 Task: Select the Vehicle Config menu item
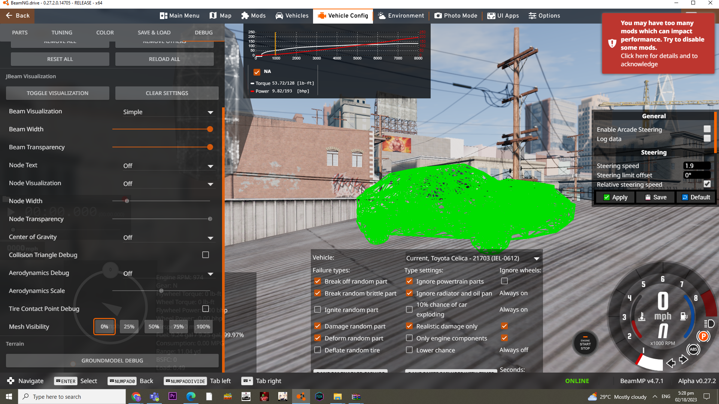[x=343, y=16]
